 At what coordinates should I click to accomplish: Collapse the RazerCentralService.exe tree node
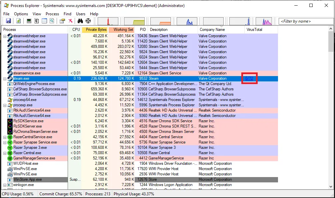pos(5,137)
